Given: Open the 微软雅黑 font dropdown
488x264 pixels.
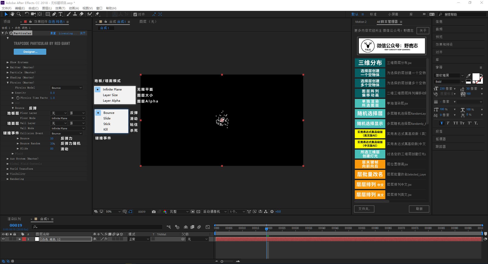Looking at the screenshot, I should (x=449, y=75).
